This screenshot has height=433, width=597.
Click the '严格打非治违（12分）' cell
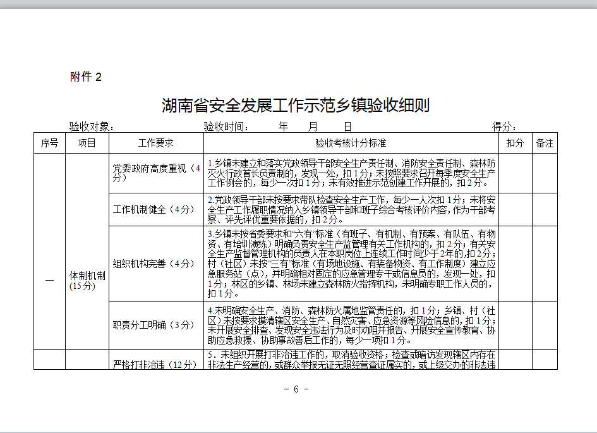tap(156, 365)
